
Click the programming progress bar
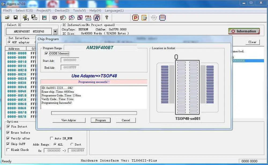(x=94, y=113)
